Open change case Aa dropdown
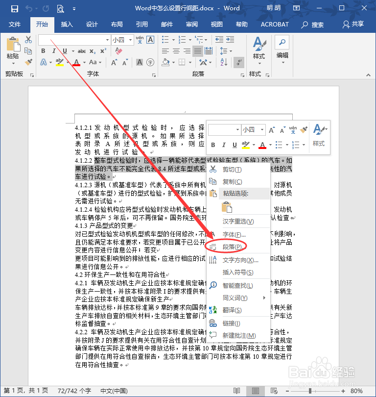Screen dimensions: 376x397 click(95, 62)
